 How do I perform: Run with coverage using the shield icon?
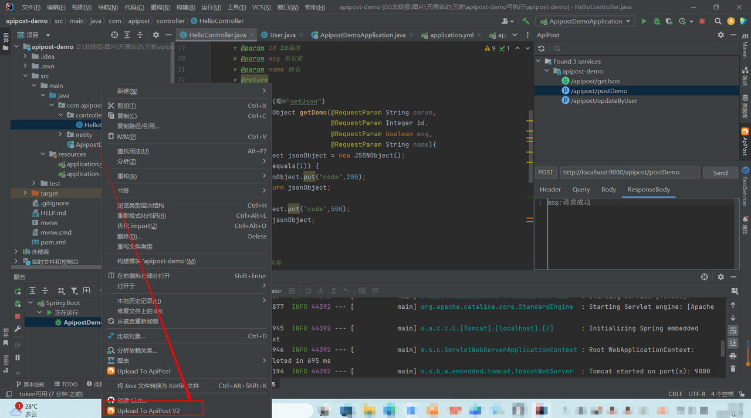coord(669,21)
